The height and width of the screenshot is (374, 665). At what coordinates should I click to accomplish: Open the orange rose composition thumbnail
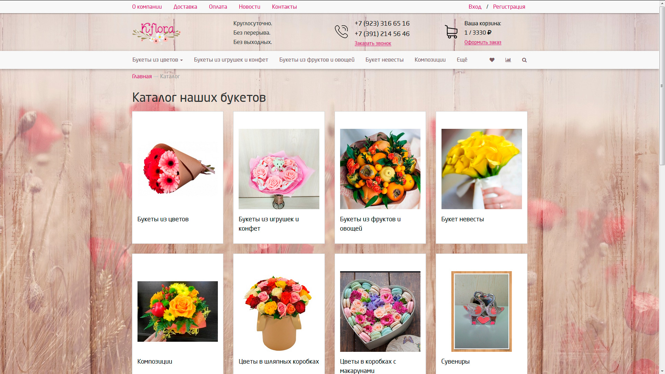coord(178,311)
